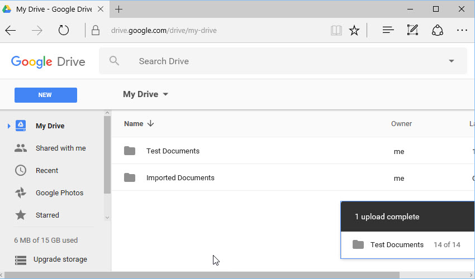This screenshot has height=279, width=475.
Task: Click the 14 of 14 upload count
Action: [447, 244]
